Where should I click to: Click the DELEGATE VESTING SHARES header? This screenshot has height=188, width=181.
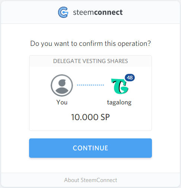[90, 61]
